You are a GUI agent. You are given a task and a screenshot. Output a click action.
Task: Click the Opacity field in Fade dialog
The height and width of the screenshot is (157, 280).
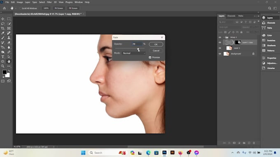tap(137, 44)
